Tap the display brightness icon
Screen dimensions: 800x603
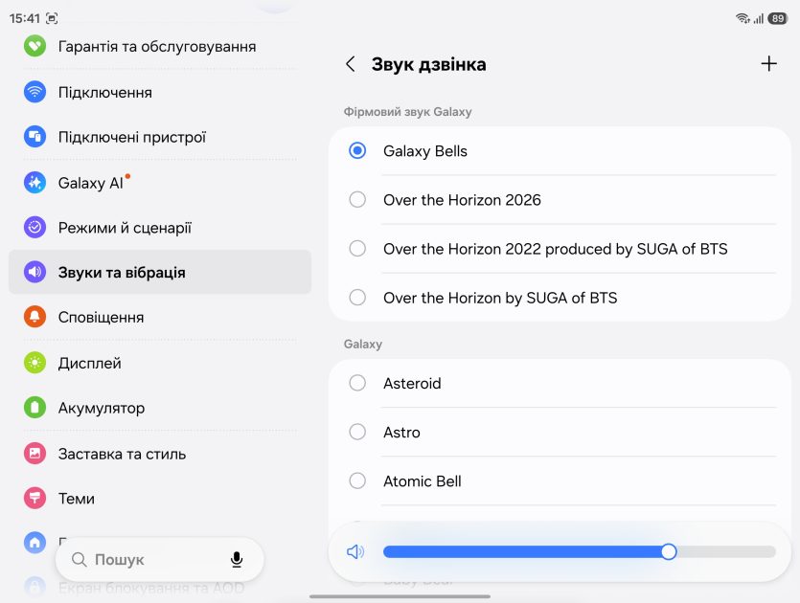[34, 363]
